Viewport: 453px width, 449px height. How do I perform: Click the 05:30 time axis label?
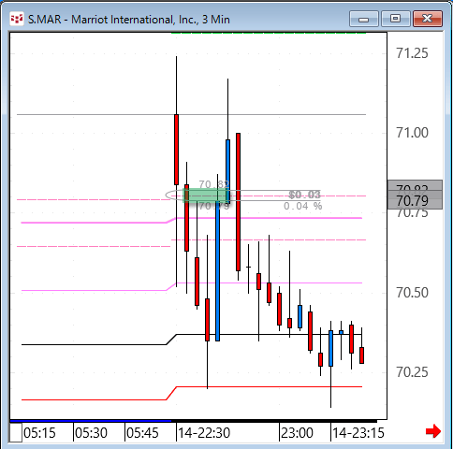coord(91,433)
